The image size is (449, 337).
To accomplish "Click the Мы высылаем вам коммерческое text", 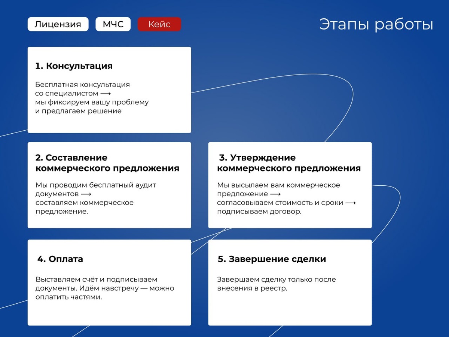I will point(278,185).
